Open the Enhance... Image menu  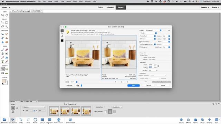point(50,1)
